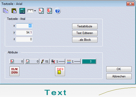Open the layer attribute selector showing 0
The width and height of the screenshot is (136, 97).
[32, 61]
